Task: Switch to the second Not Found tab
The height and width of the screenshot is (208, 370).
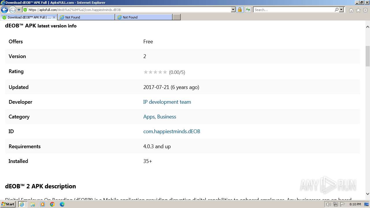Action: (x=144, y=17)
